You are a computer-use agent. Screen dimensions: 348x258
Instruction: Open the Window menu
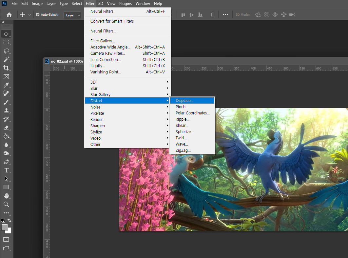coord(143,4)
